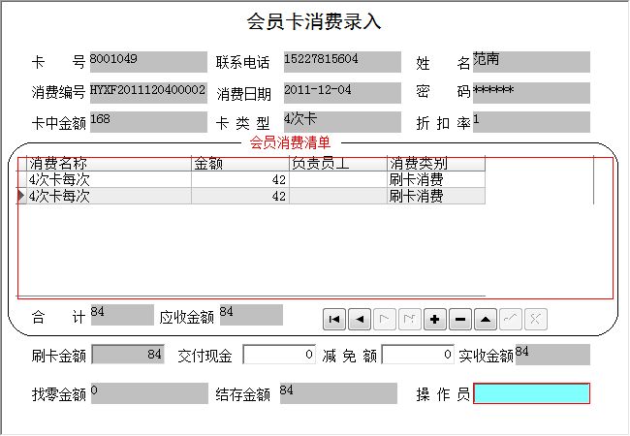Click the 负责员工 cell in second row
The width and height of the screenshot is (630, 436).
click(x=337, y=197)
